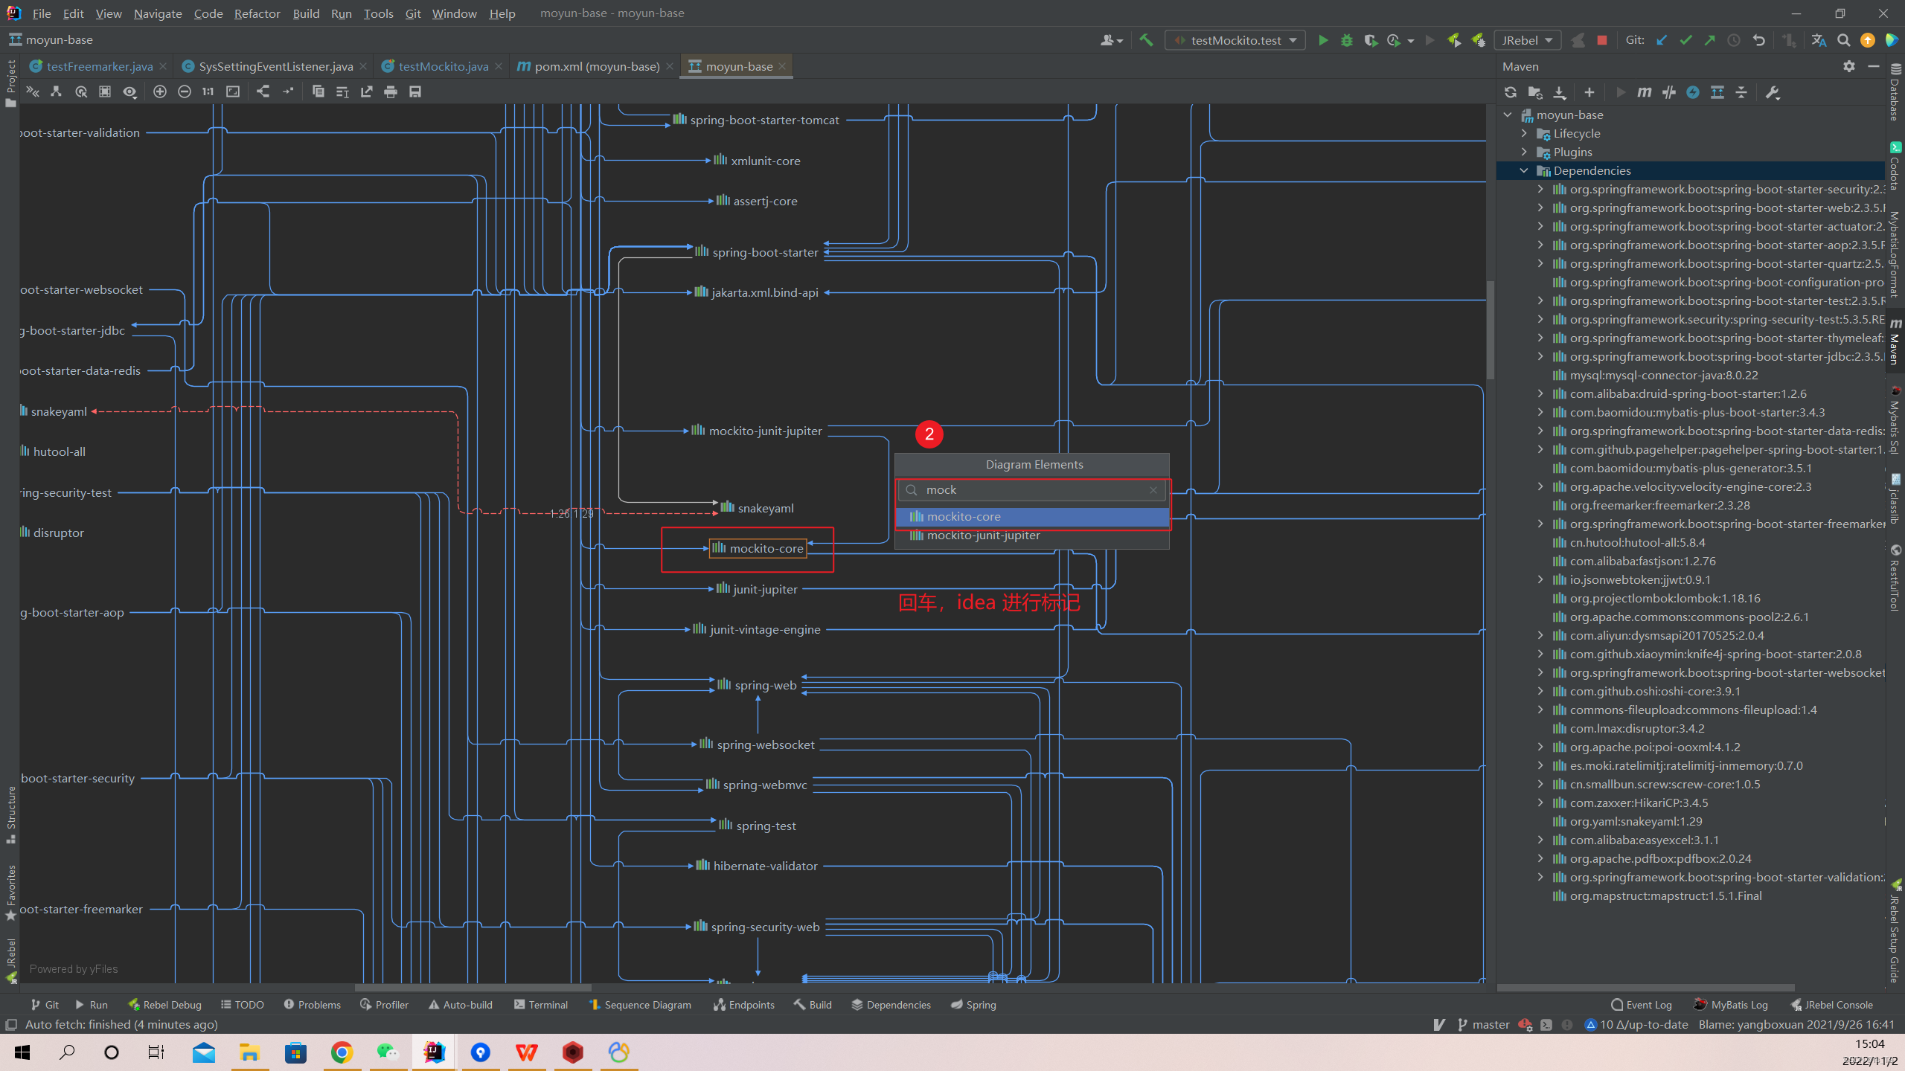Export diagram to image file icon

tap(366, 91)
